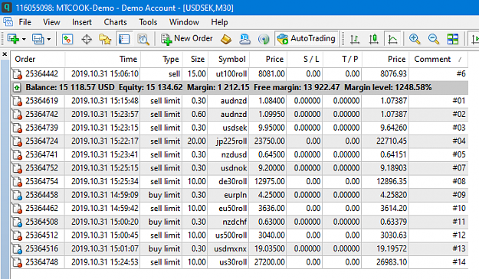Open the MetaEditor yellow book icon
Screen dimensions: 479x279
click(226, 39)
